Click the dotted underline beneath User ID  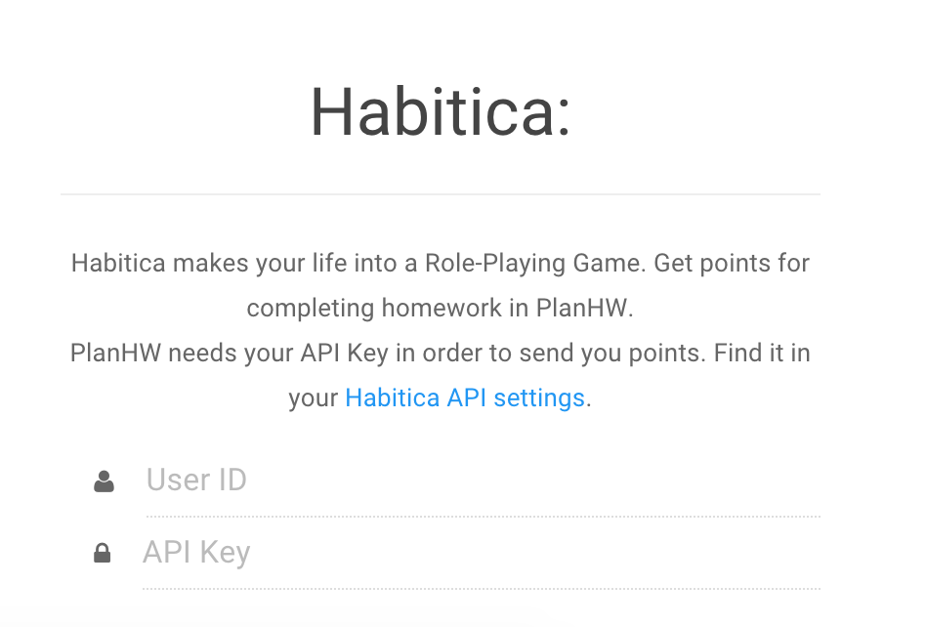click(x=483, y=516)
